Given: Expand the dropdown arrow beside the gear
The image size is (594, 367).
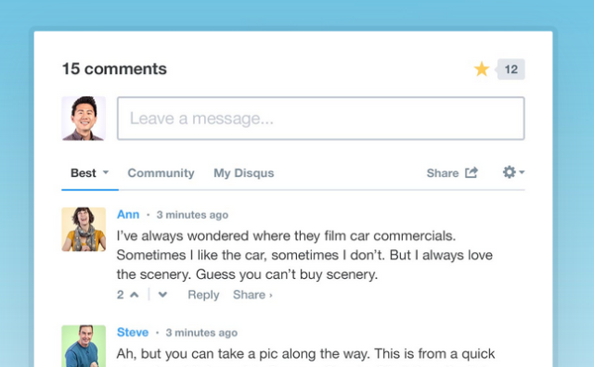Looking at the screenshot, I should (522, 172).
